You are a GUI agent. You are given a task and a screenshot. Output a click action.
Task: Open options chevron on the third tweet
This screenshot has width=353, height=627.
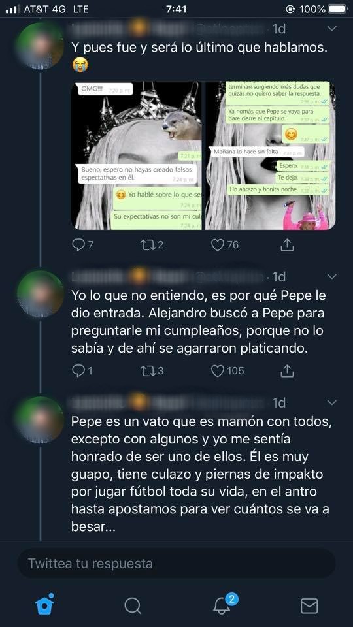(x=332, y=402)
